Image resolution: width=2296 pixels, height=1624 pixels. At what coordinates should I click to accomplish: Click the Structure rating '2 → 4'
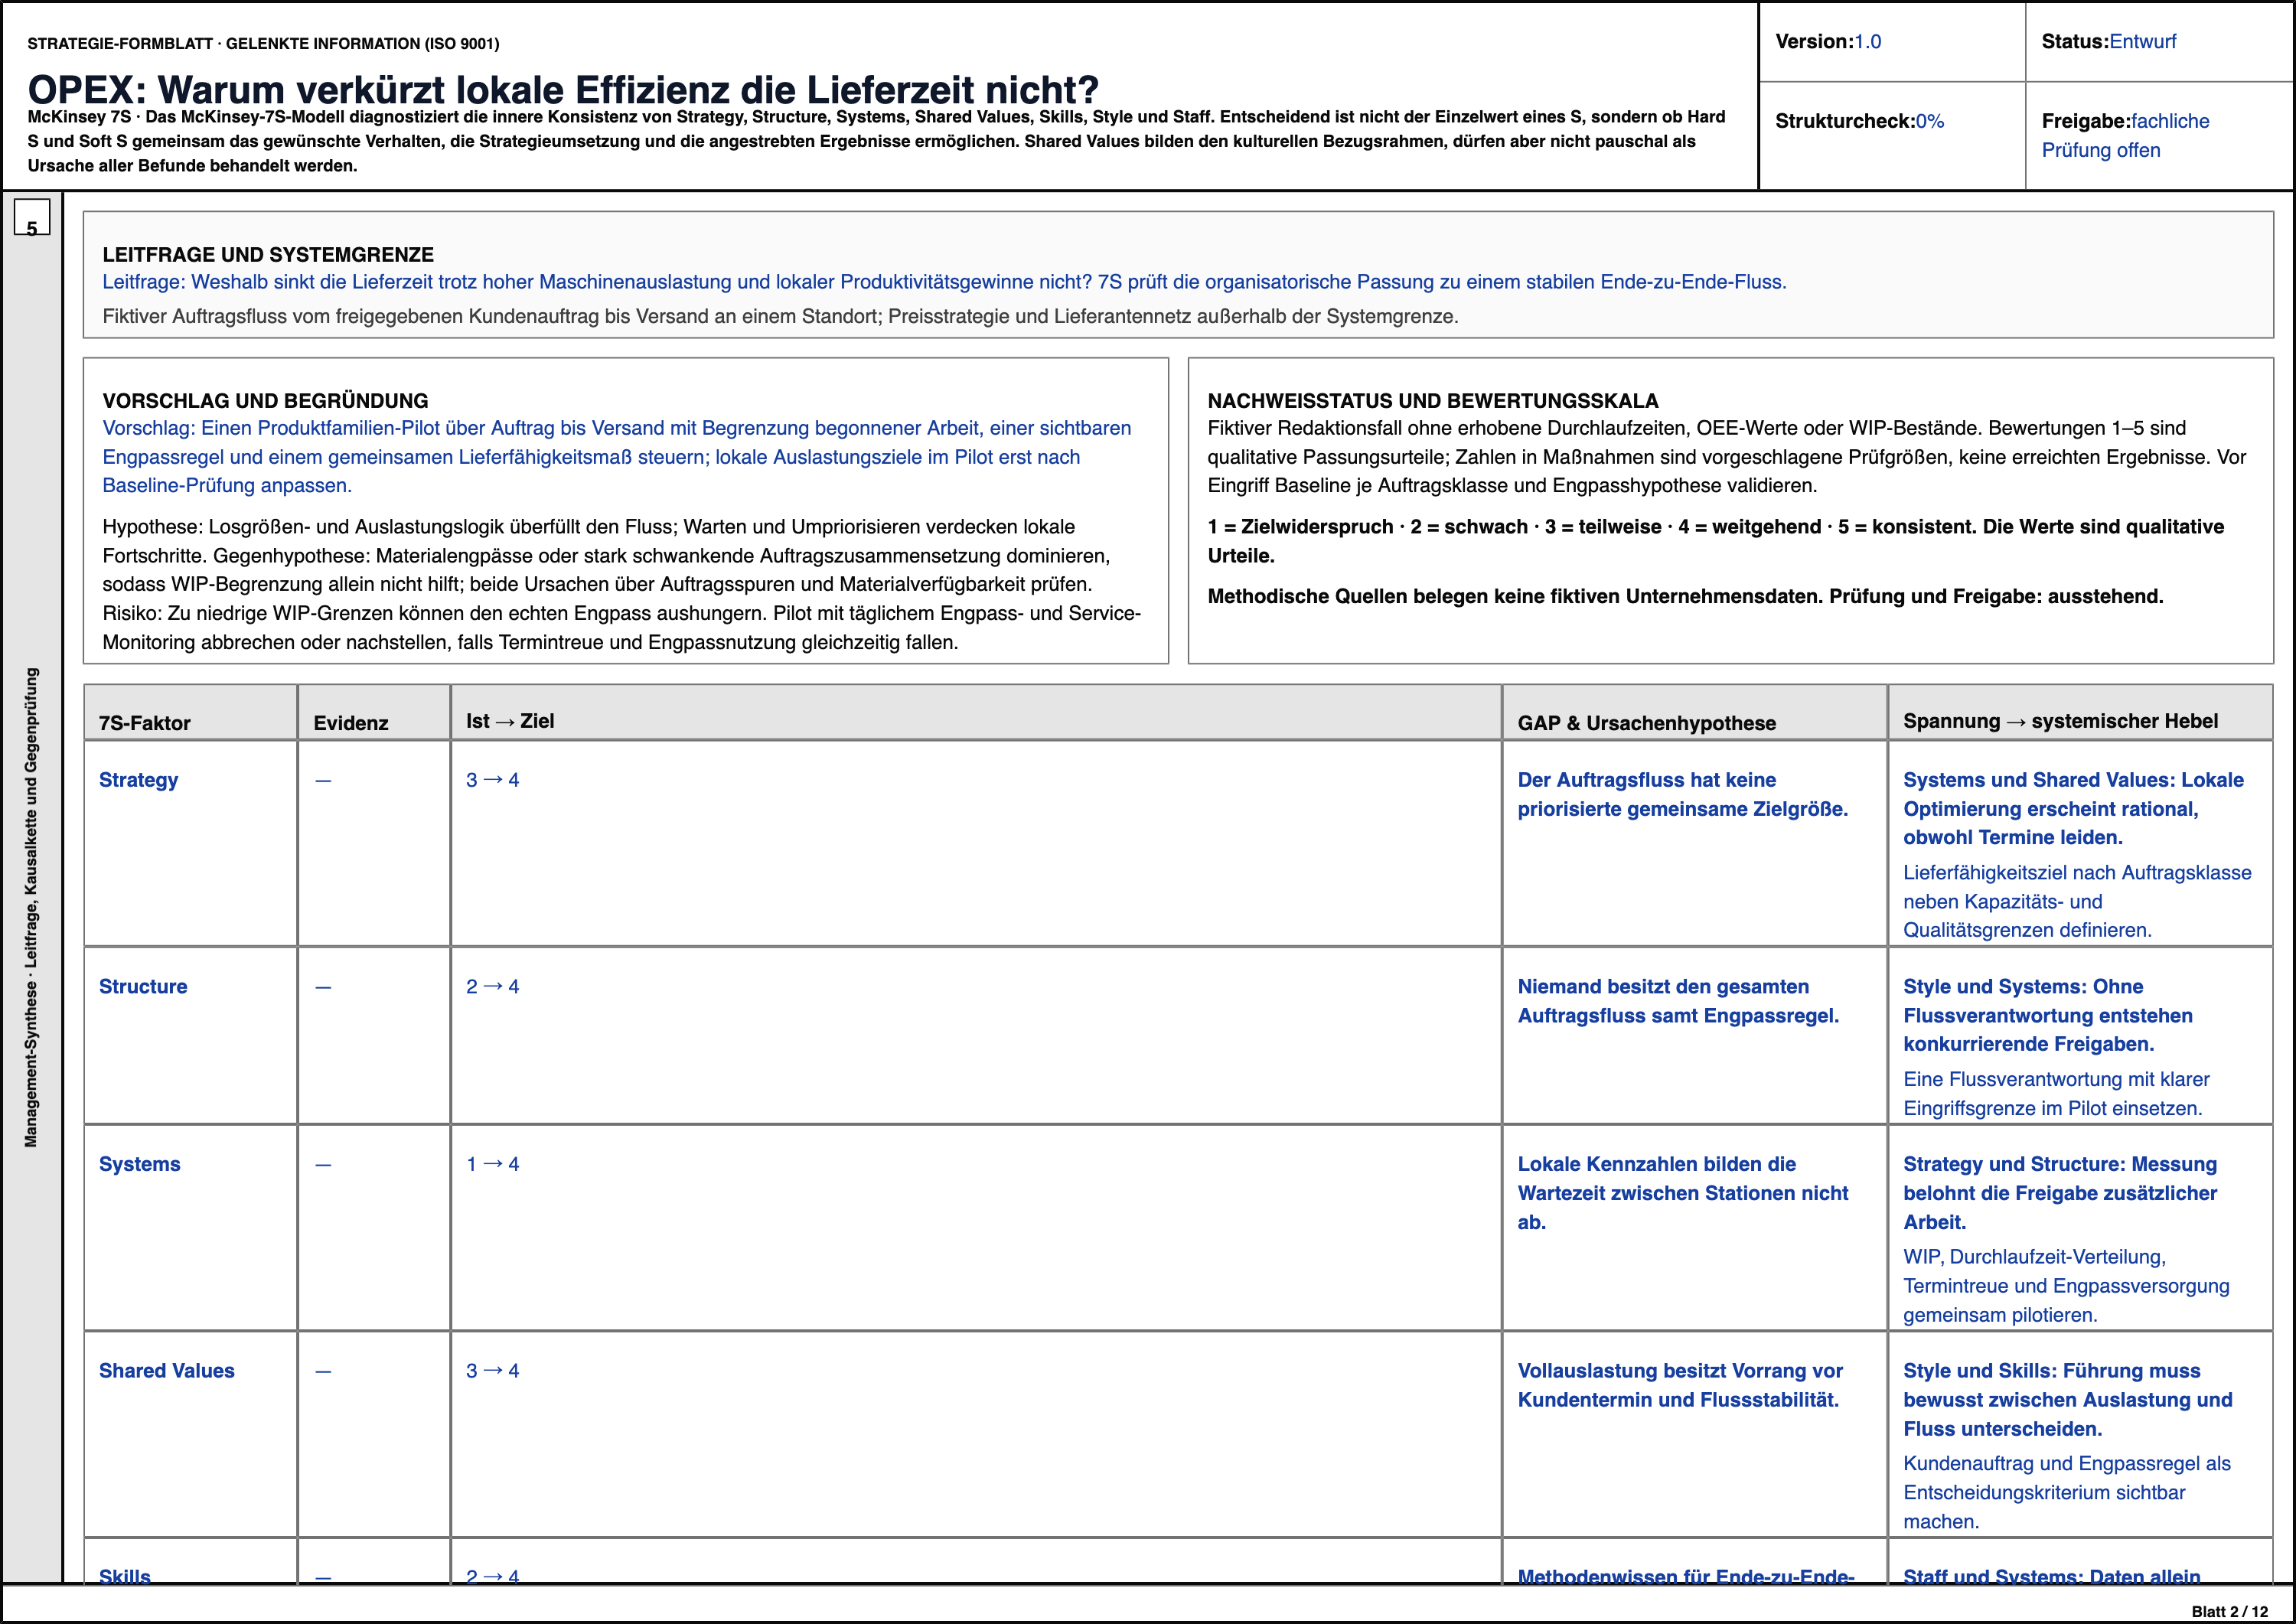[493, 986]
